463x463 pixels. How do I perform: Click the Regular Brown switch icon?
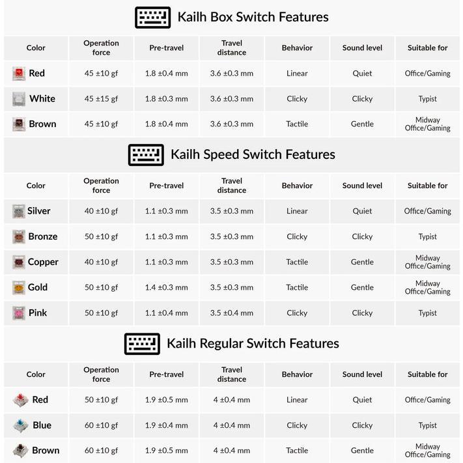(21, 450)
